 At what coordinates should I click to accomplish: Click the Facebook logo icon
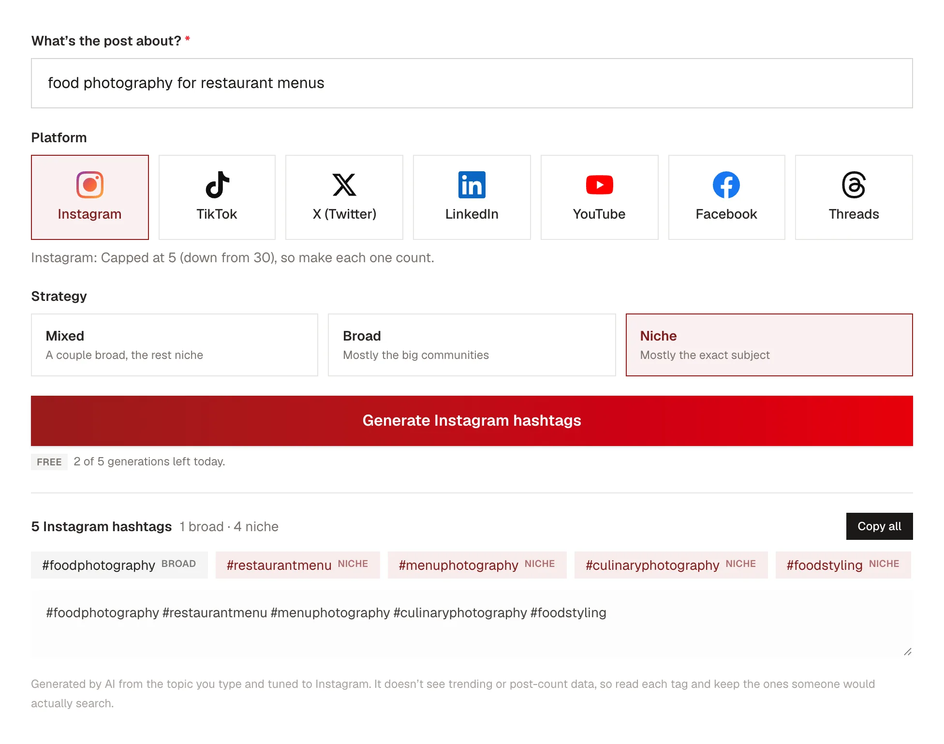tap(726, 185)
